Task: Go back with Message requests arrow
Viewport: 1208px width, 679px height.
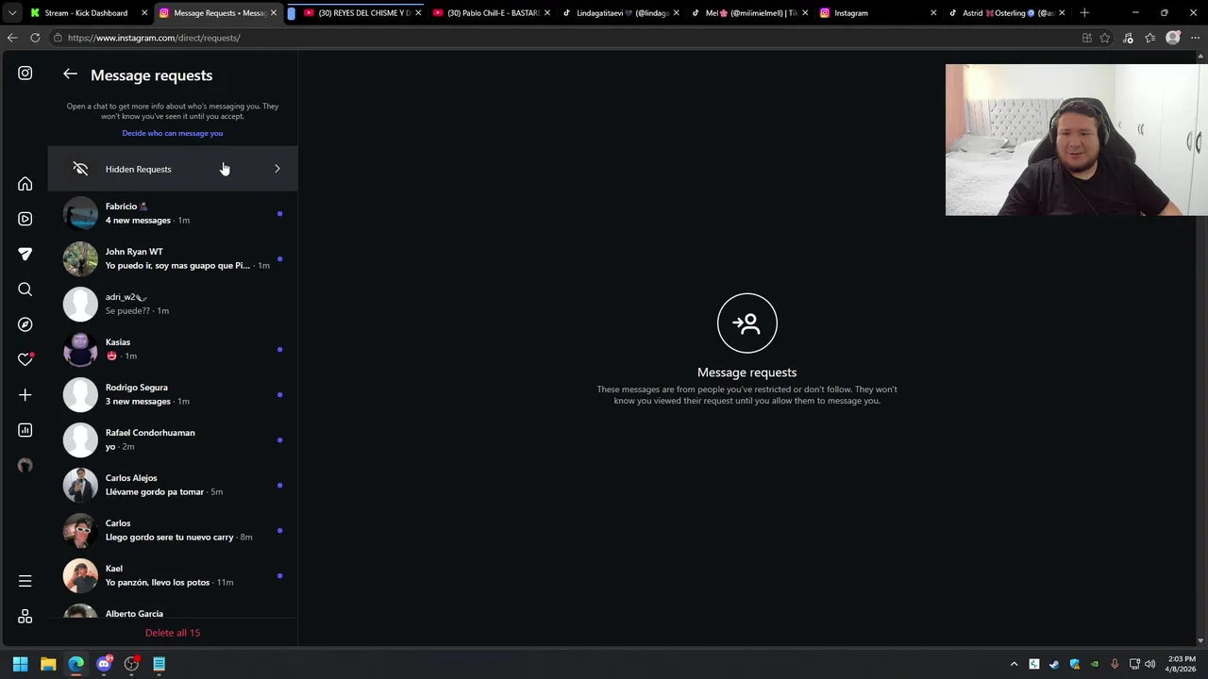Action: [x=70, y=75]
